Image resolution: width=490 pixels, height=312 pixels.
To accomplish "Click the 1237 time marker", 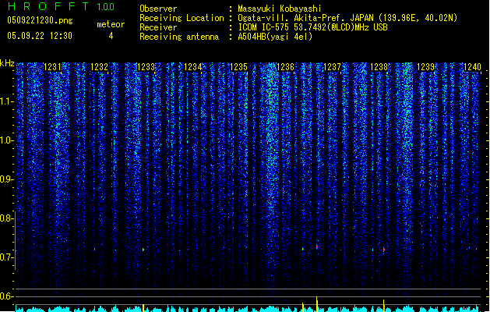I will (332, 67).
